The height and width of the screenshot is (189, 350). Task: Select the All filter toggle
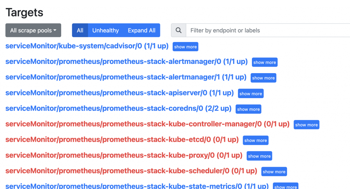(80, 30)
